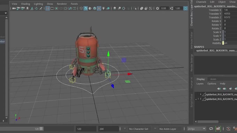Click the camera Bookmarks icon

[x=27, y=8]
